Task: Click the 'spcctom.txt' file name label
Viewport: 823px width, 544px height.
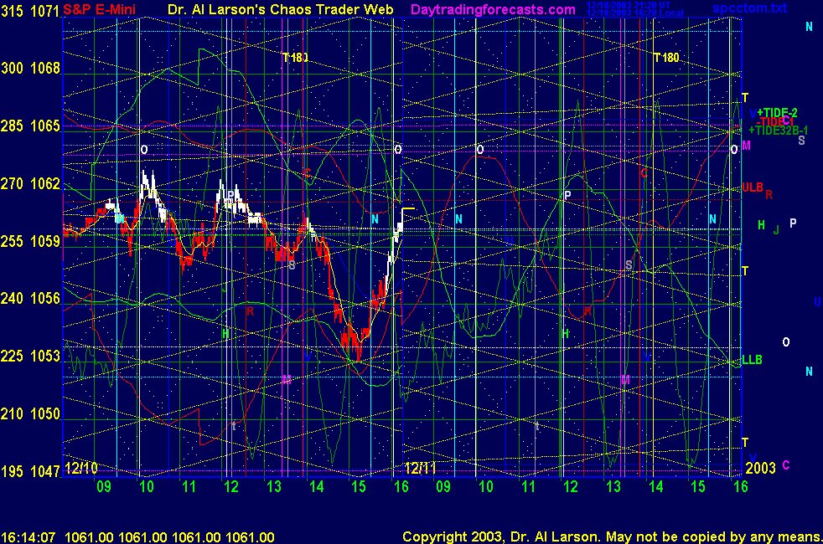Action: (749, 8)
